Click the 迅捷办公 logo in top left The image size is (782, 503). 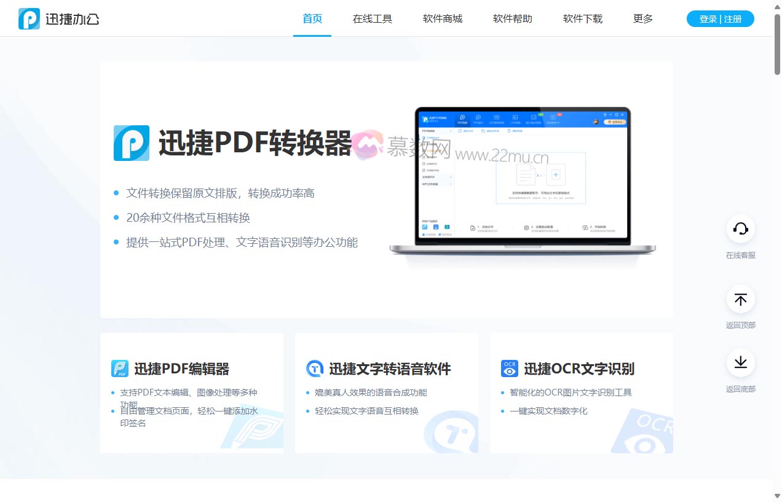click(x=58, y=18)
